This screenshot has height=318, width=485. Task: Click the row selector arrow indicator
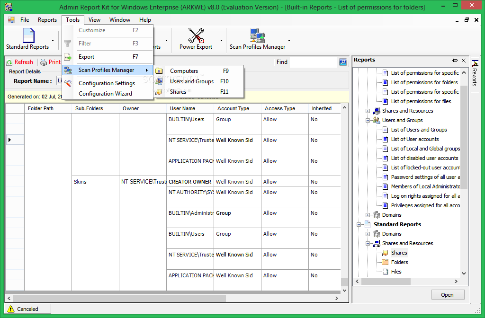point(9,140)
